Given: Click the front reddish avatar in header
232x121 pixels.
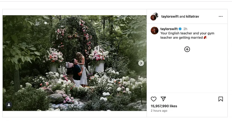Looking at the screenshot, I should 153,18.
